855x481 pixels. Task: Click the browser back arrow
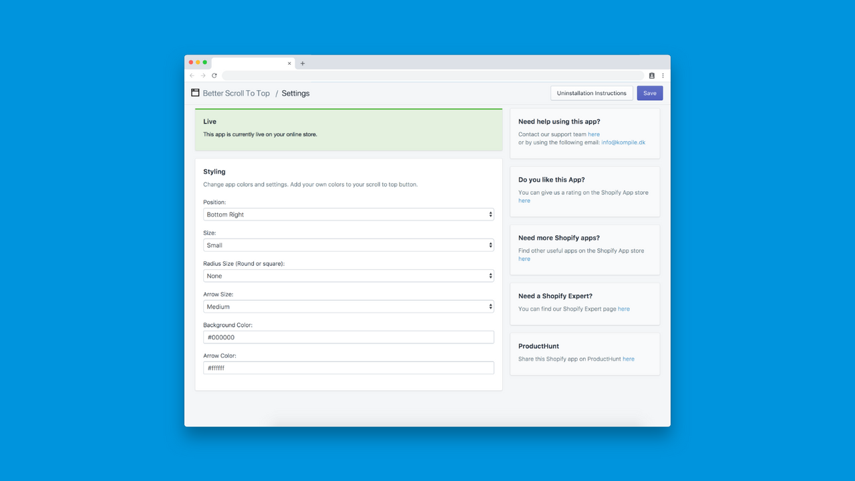click(192, 75)
